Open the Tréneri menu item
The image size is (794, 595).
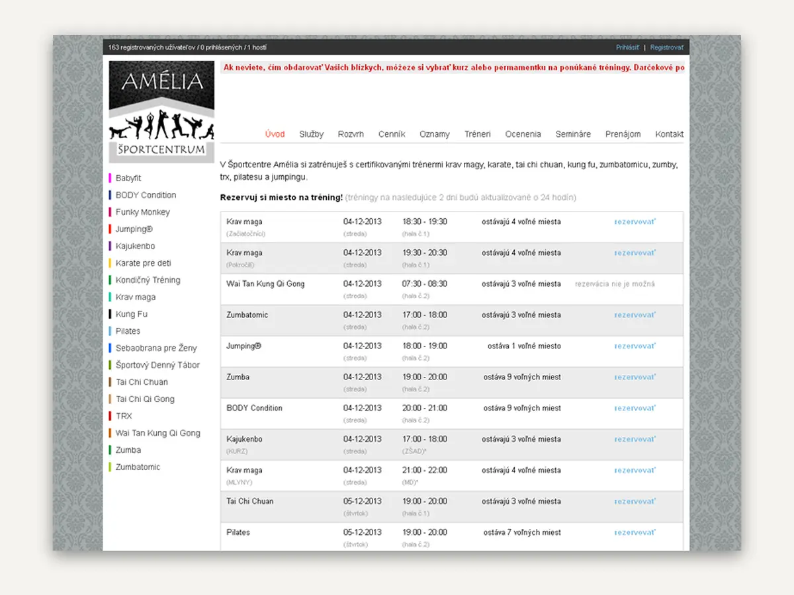pos(478,134)
